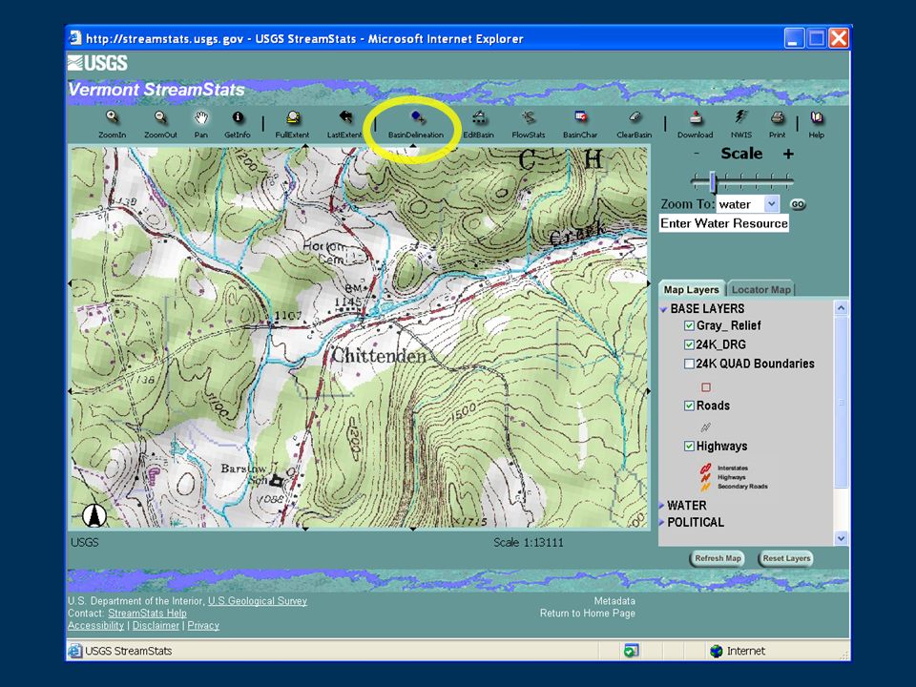The image size is (916, 687).
Task: Toggle the Roads layer checkbox
Action: click(x=689, y=406)
